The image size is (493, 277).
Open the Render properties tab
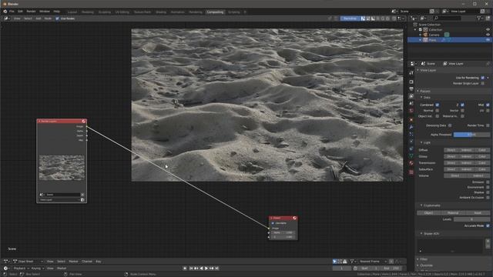pos(411,82)
